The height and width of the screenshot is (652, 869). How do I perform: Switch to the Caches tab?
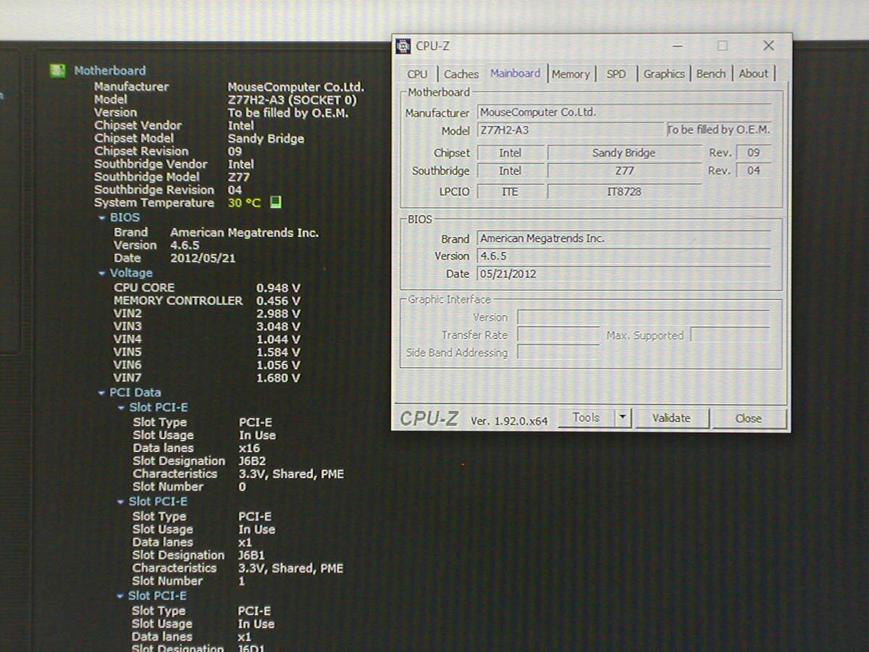pyautogui.click(x=461, y=74)
